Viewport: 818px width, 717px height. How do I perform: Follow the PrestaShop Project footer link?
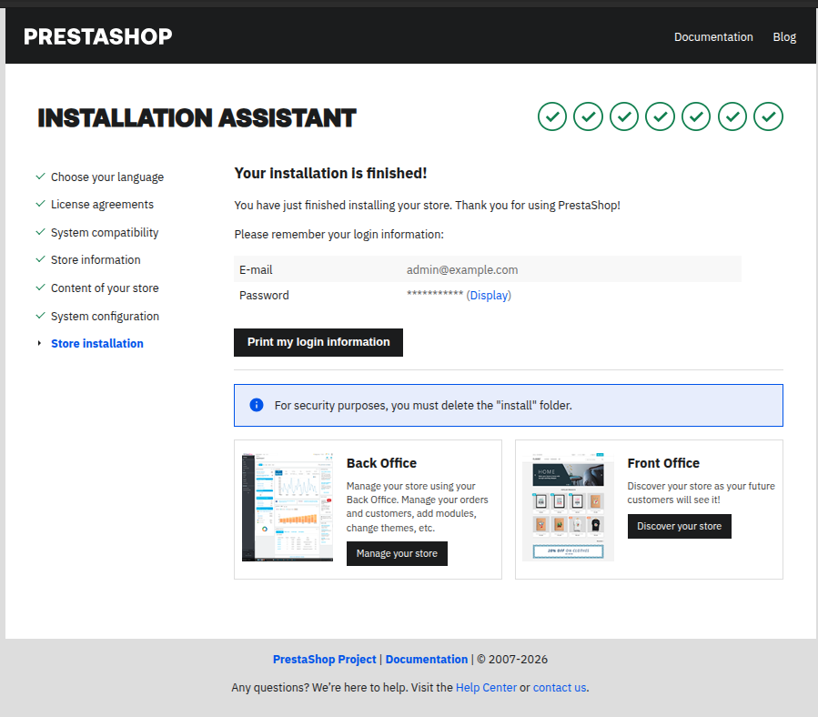pyautogui.click(x=324, y=660)
